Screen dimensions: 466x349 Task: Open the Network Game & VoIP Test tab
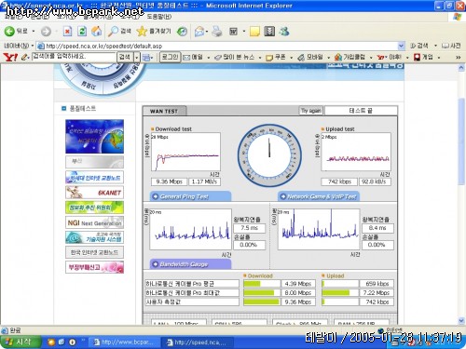[x=319, y=196]
